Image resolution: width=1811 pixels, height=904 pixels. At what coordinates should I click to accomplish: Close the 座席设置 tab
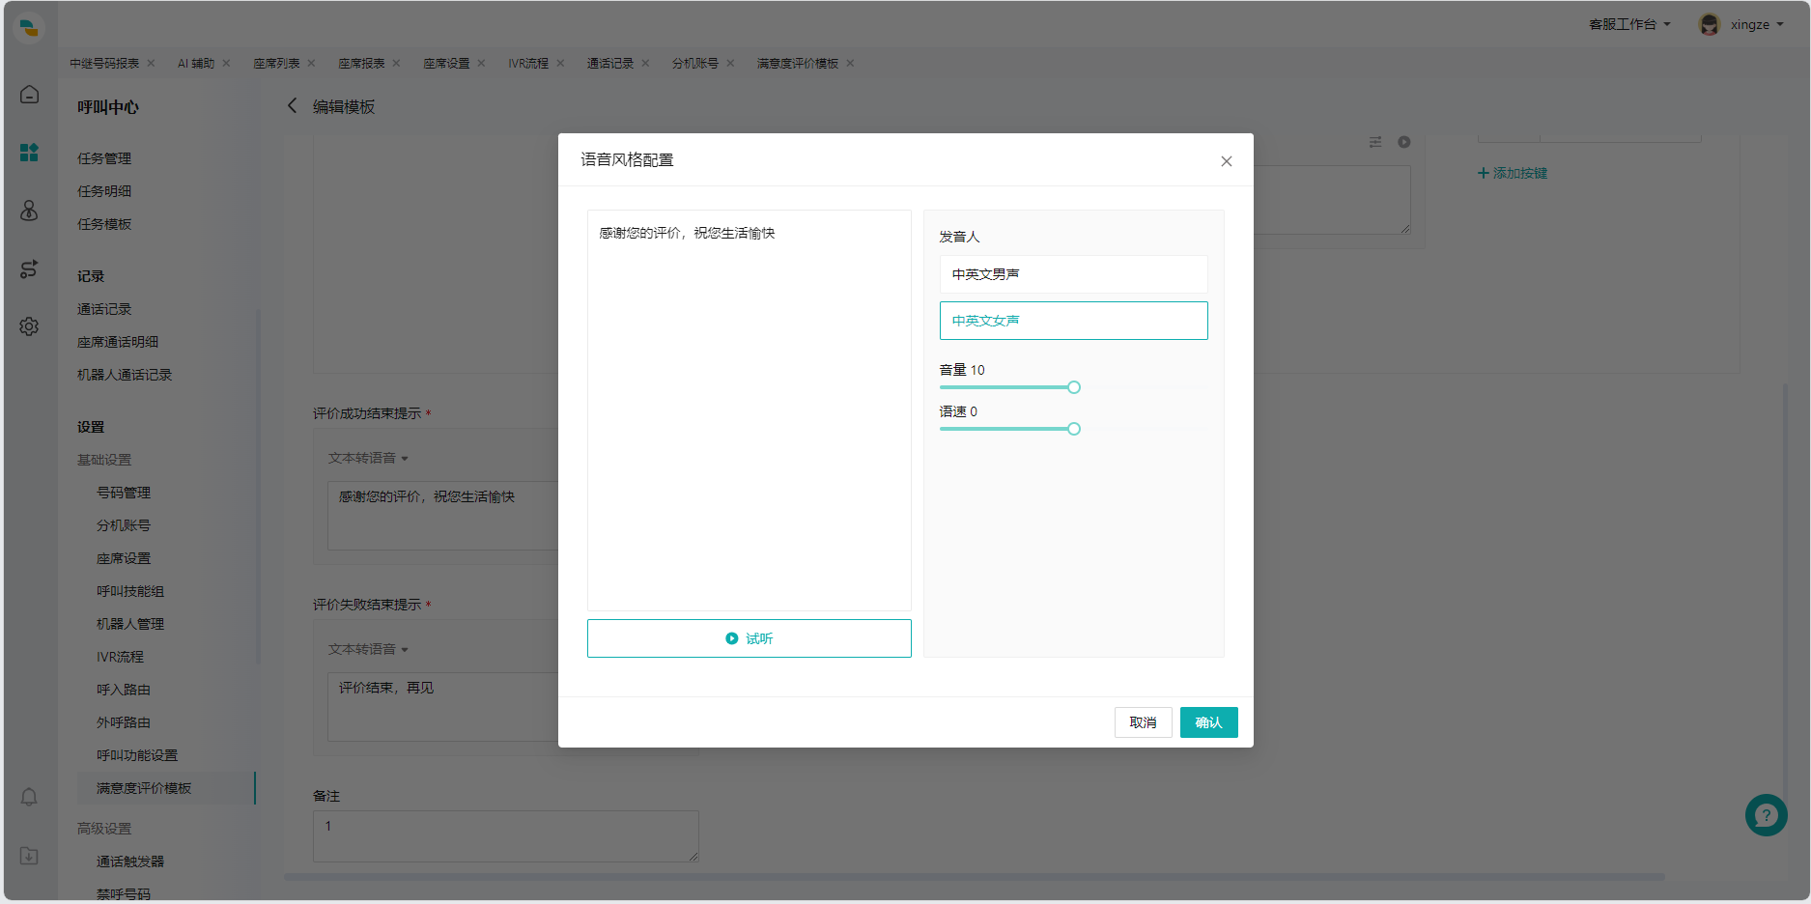(482, 64)
